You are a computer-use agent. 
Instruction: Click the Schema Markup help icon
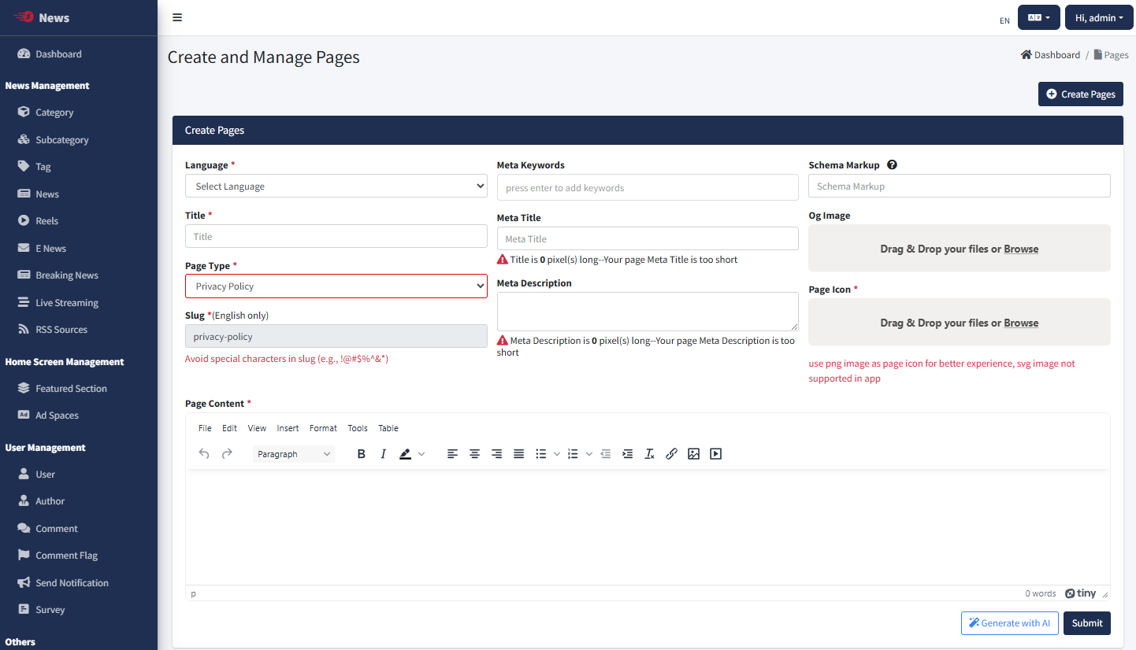[x=892, y=165]
